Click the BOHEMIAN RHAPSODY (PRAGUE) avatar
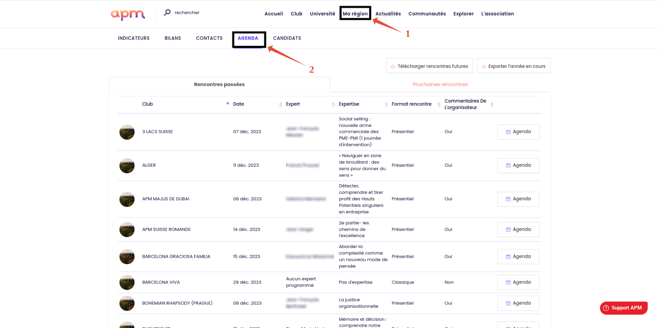Viewport: 659px width, 328px height. click(127, 303)
